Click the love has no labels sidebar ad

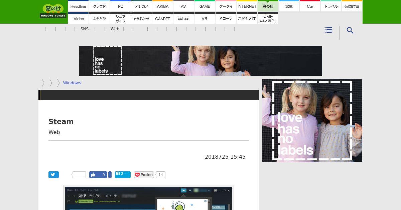point(312,121)
